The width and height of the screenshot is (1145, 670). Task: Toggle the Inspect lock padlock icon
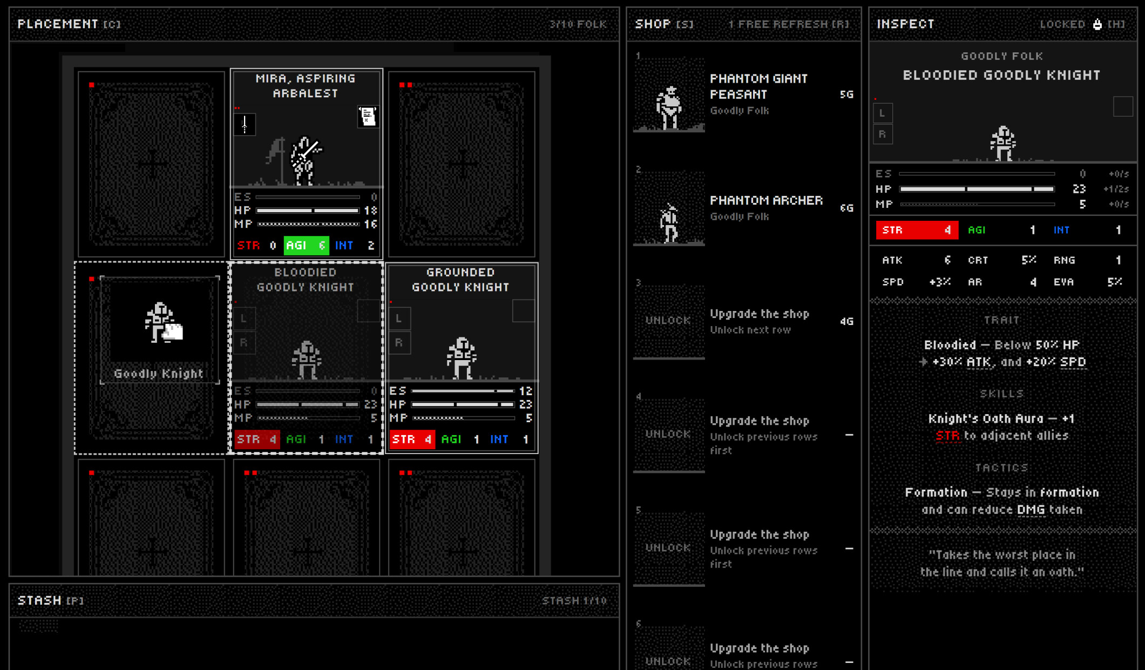[1097, 24]
